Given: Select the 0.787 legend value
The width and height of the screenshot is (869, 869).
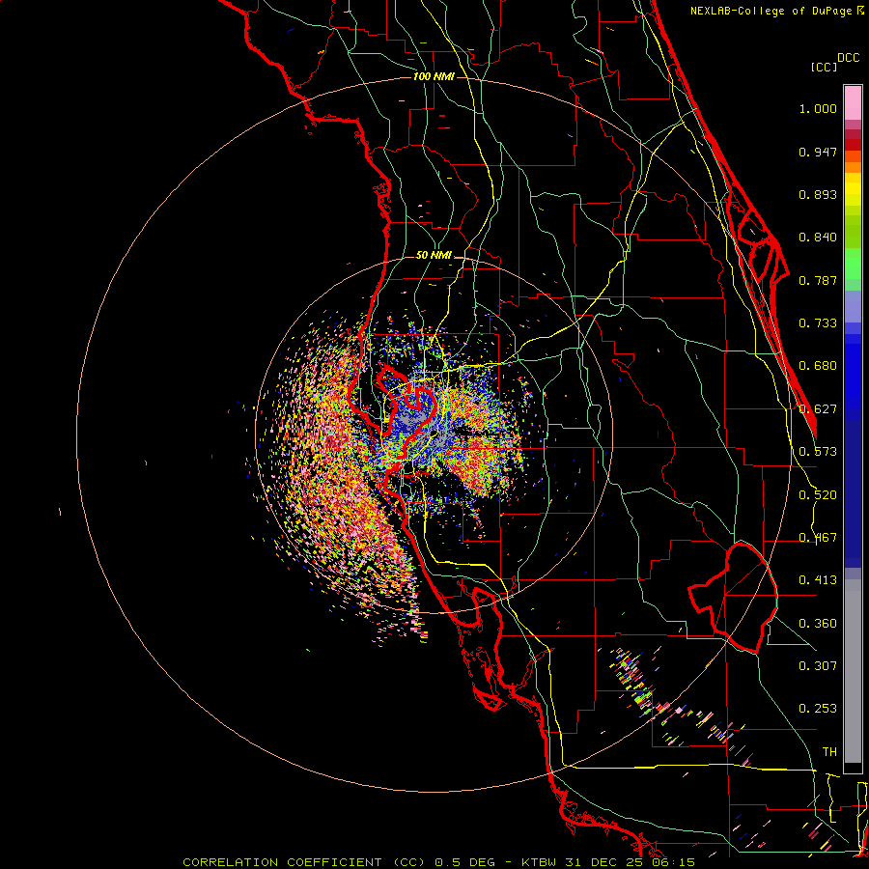Looking at the screenshot, I should [818, 280].
